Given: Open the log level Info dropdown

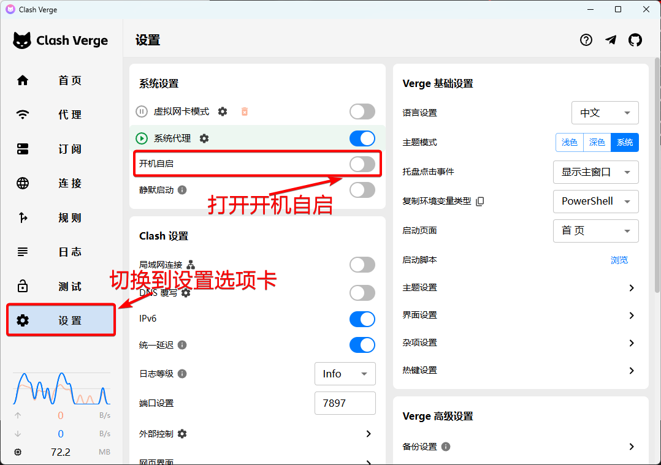Looking at the screenshot, I should [345, 374].
